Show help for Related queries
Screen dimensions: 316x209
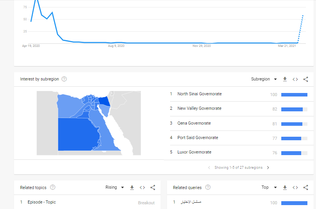coord(208,188)
